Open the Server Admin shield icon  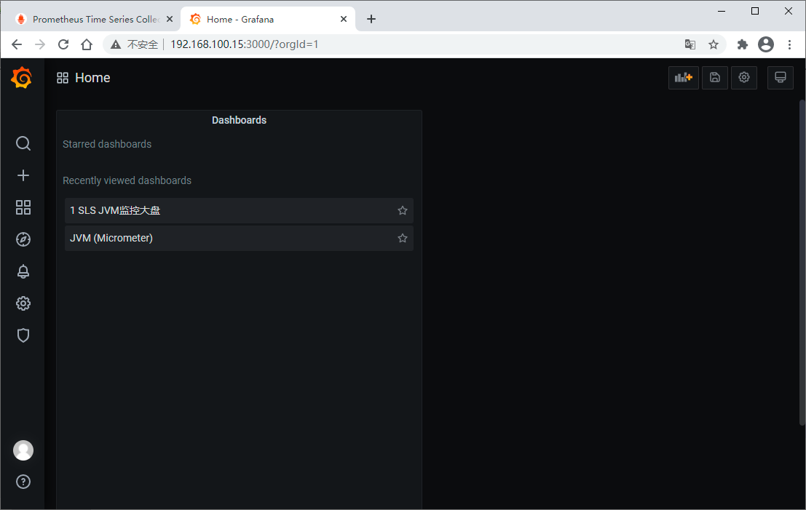(x=23, y=335)
